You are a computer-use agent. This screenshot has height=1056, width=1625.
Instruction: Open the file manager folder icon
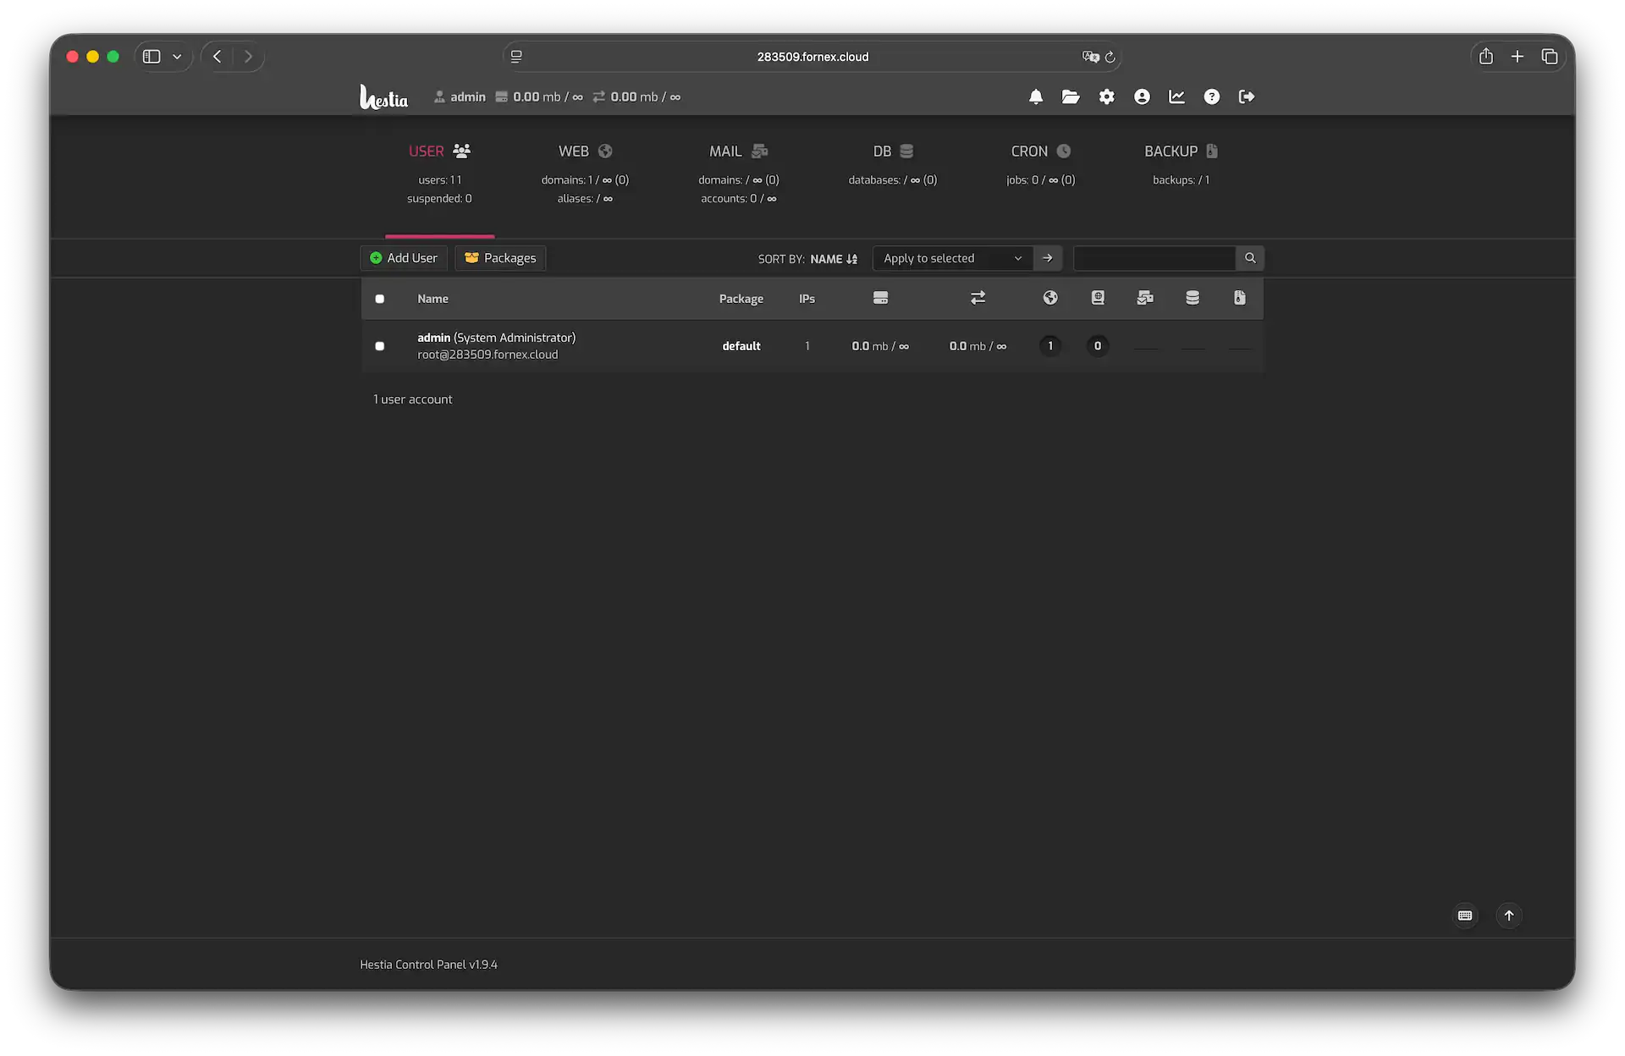[1071, 97]
